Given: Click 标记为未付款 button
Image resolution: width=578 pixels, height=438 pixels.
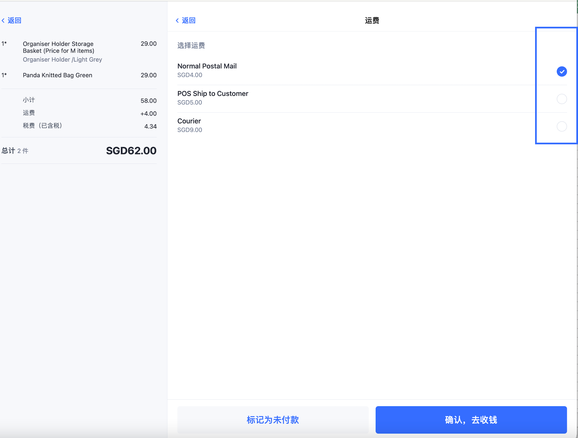Looking at the screenshot, I should point(273,420).
